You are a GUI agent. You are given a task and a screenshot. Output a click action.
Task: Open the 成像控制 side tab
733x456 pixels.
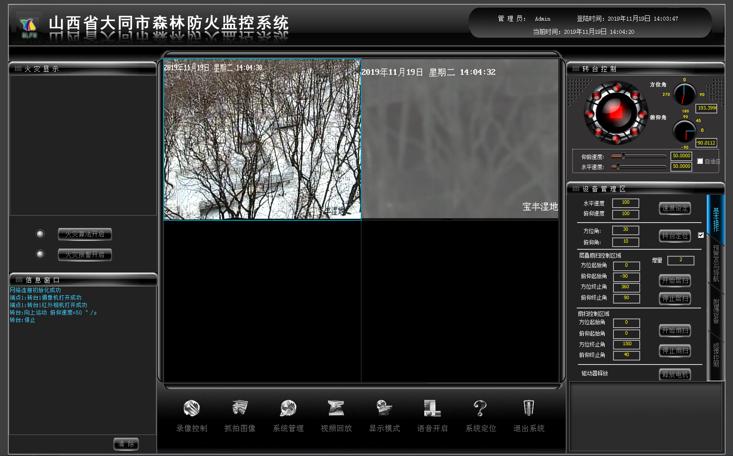[x=716, y=355]
